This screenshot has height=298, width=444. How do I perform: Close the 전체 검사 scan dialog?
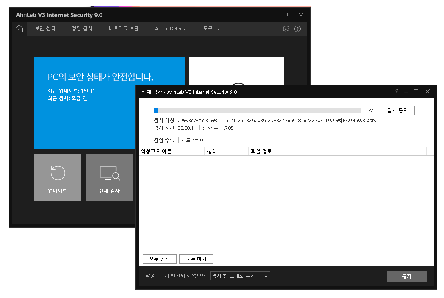click(x=428, y=91)
